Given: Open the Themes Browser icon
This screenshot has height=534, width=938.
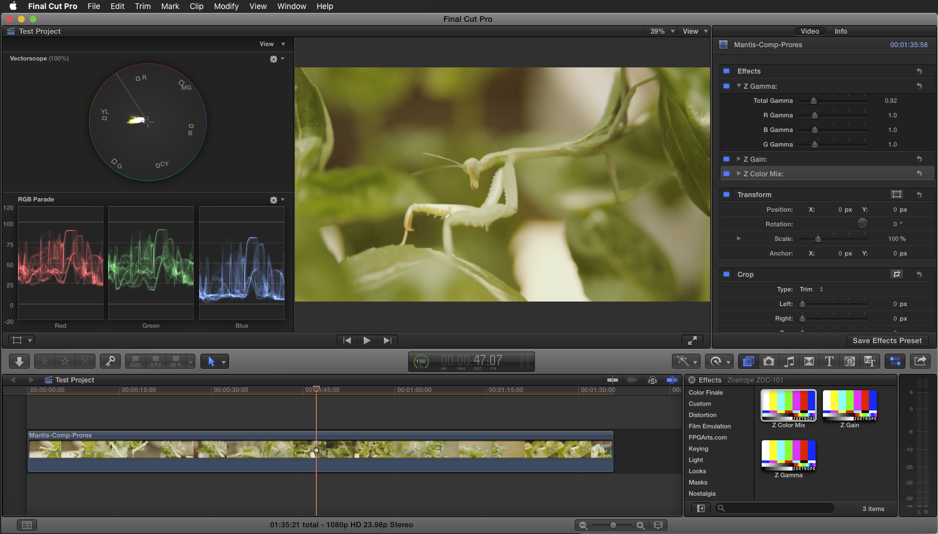Looking at the screenshot, I should tap(870, 362).
